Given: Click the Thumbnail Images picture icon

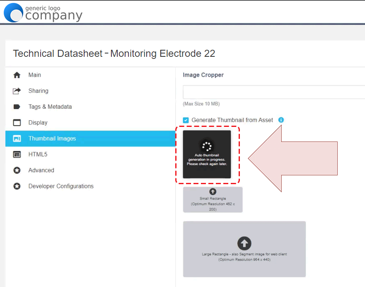Looking at the screenshot, I should click(x=17, y=139).
